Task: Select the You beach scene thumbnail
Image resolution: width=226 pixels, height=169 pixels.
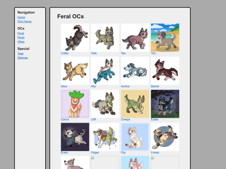Action: 165,38
